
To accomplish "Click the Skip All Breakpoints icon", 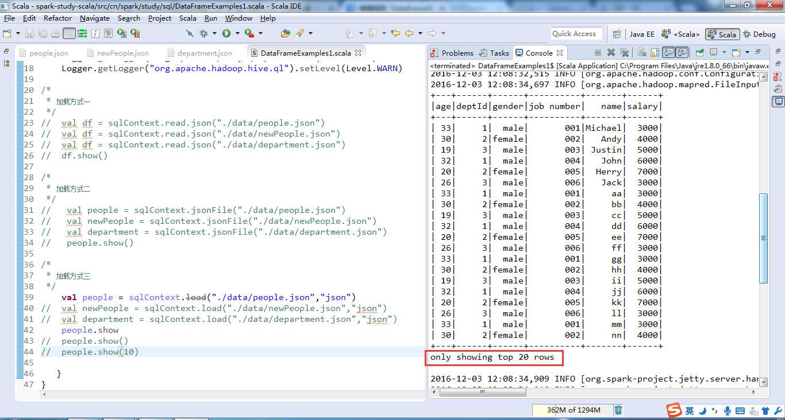I will [x=190, y=33].
